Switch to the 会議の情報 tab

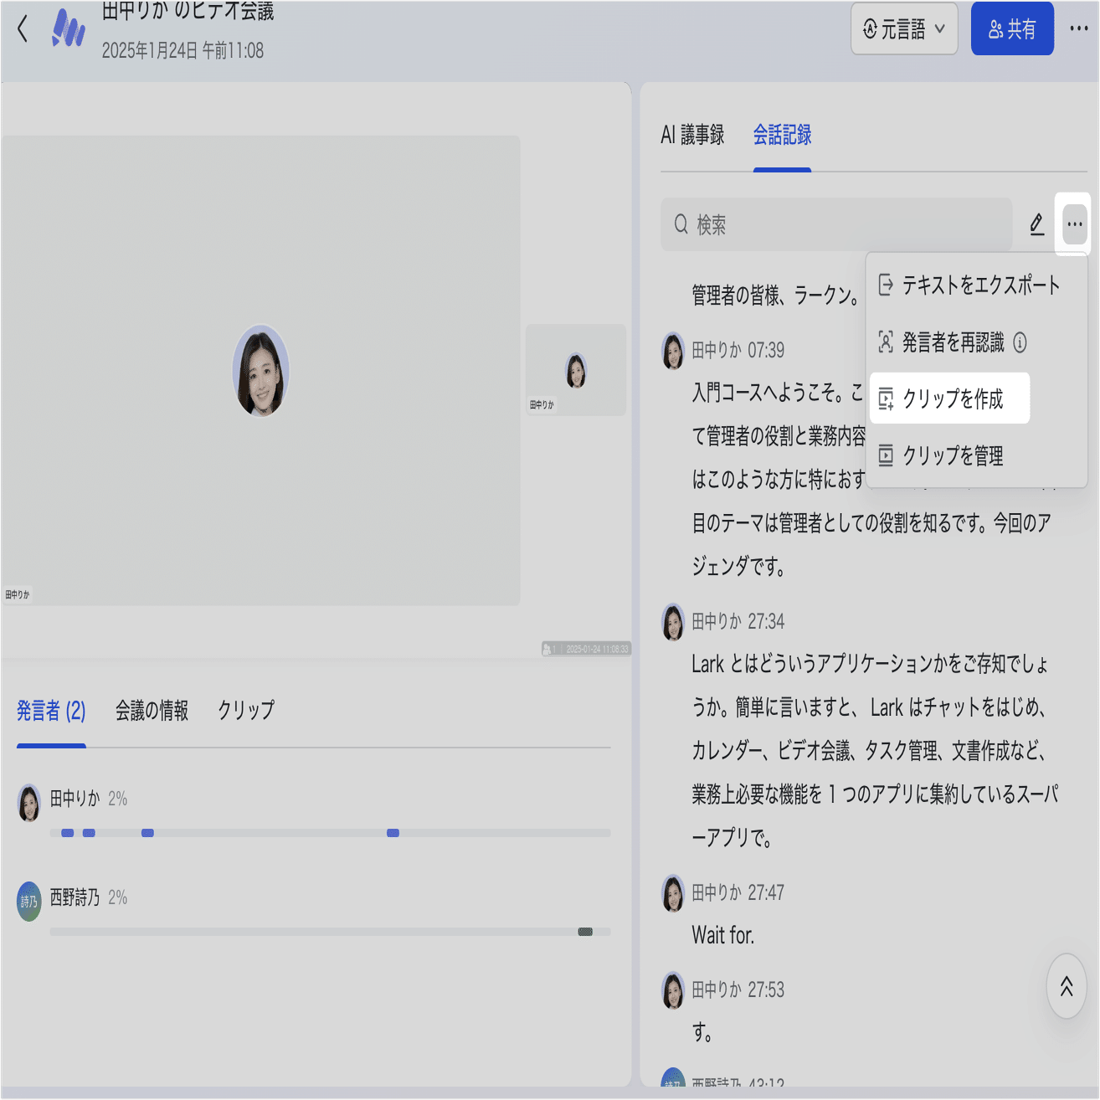[x=151, y=710]
